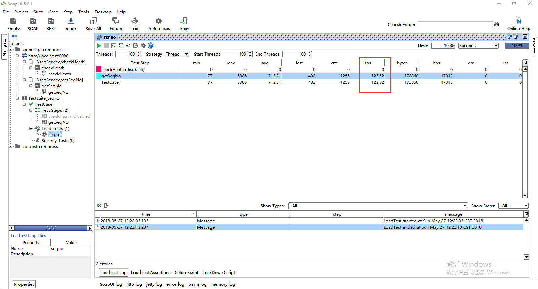This screenshot has width=538, height=289.
Task: Open the http log tab
Action: [134, 284]
